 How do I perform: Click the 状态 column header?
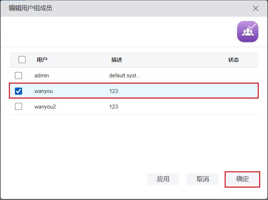233,60
